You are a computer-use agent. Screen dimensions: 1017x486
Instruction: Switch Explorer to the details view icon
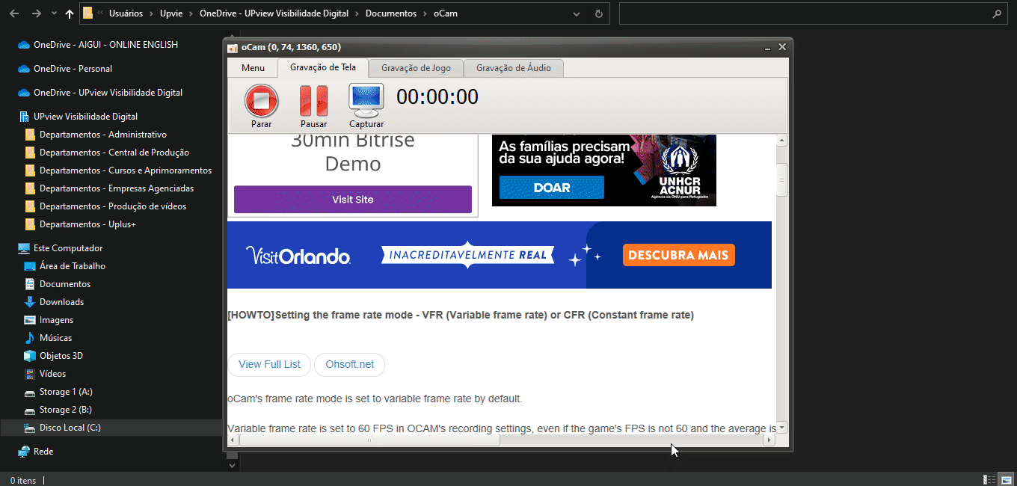(x=989, y=479)
